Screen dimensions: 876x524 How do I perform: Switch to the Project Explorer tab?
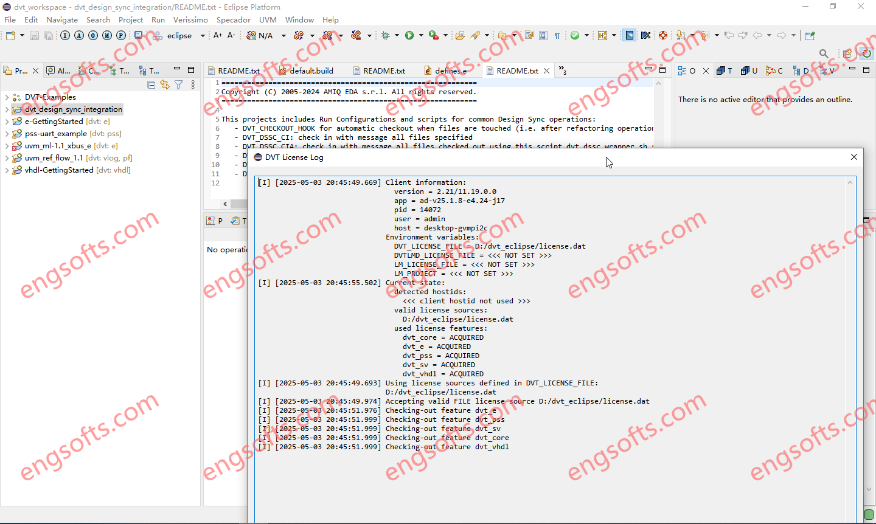click(21, 71)
